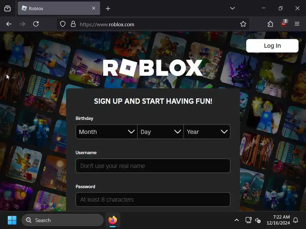This screenshot has width=306, height=229.
Task: Open the uBlock Origin extension
Action: 284,24
